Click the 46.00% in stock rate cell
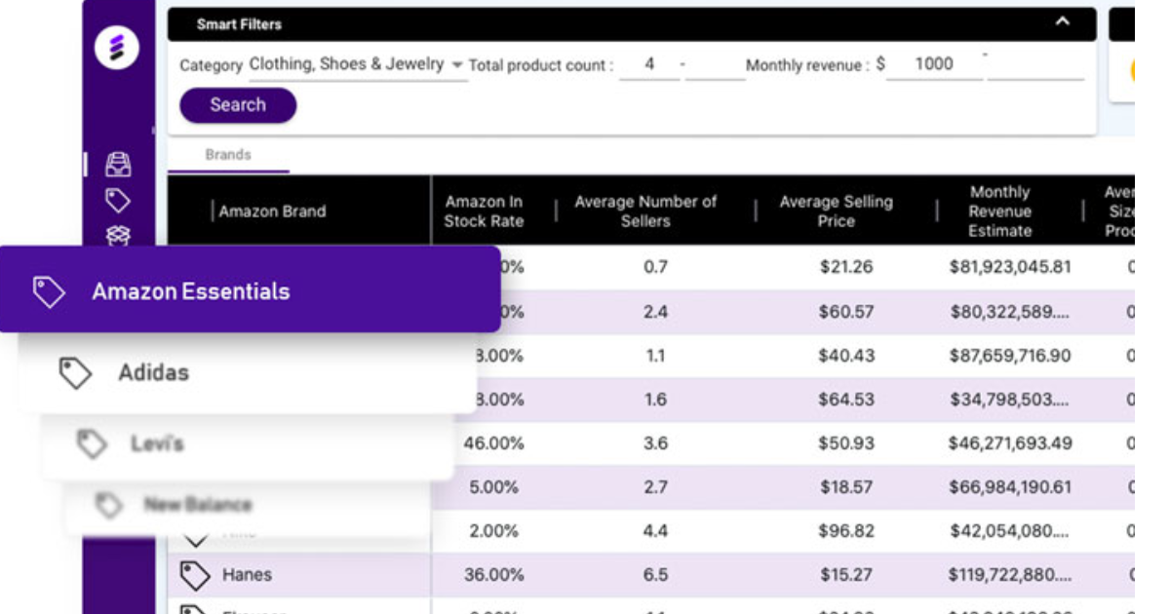Image resolution: width=1170 pixels, height=614 pixels. point(493,443)
